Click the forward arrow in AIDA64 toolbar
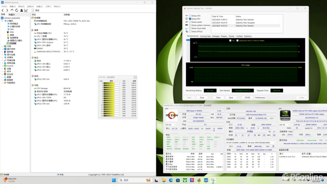 point(7,10)
